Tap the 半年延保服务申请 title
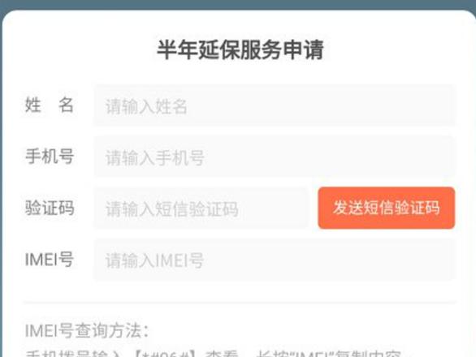 pyautogui.click(x=240, y=49)
